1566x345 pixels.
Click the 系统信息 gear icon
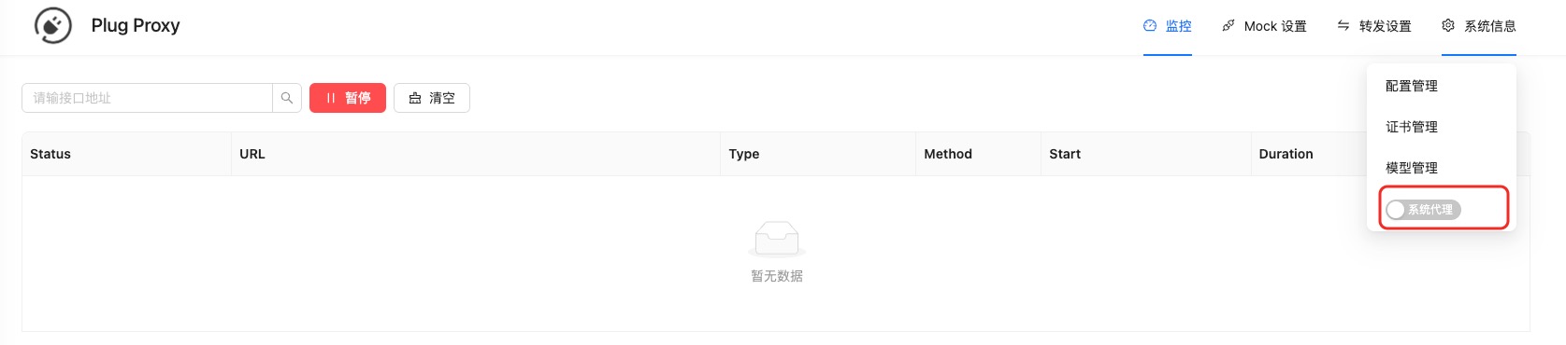click(x=1448, y=26)
